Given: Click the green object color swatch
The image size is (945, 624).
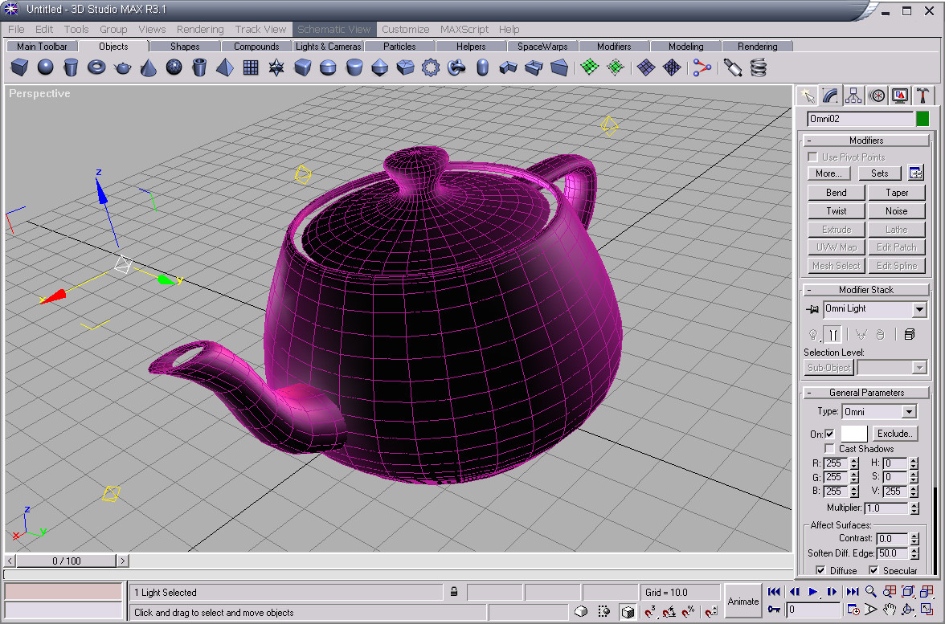Looking at the screenshot, I should 922,119.
